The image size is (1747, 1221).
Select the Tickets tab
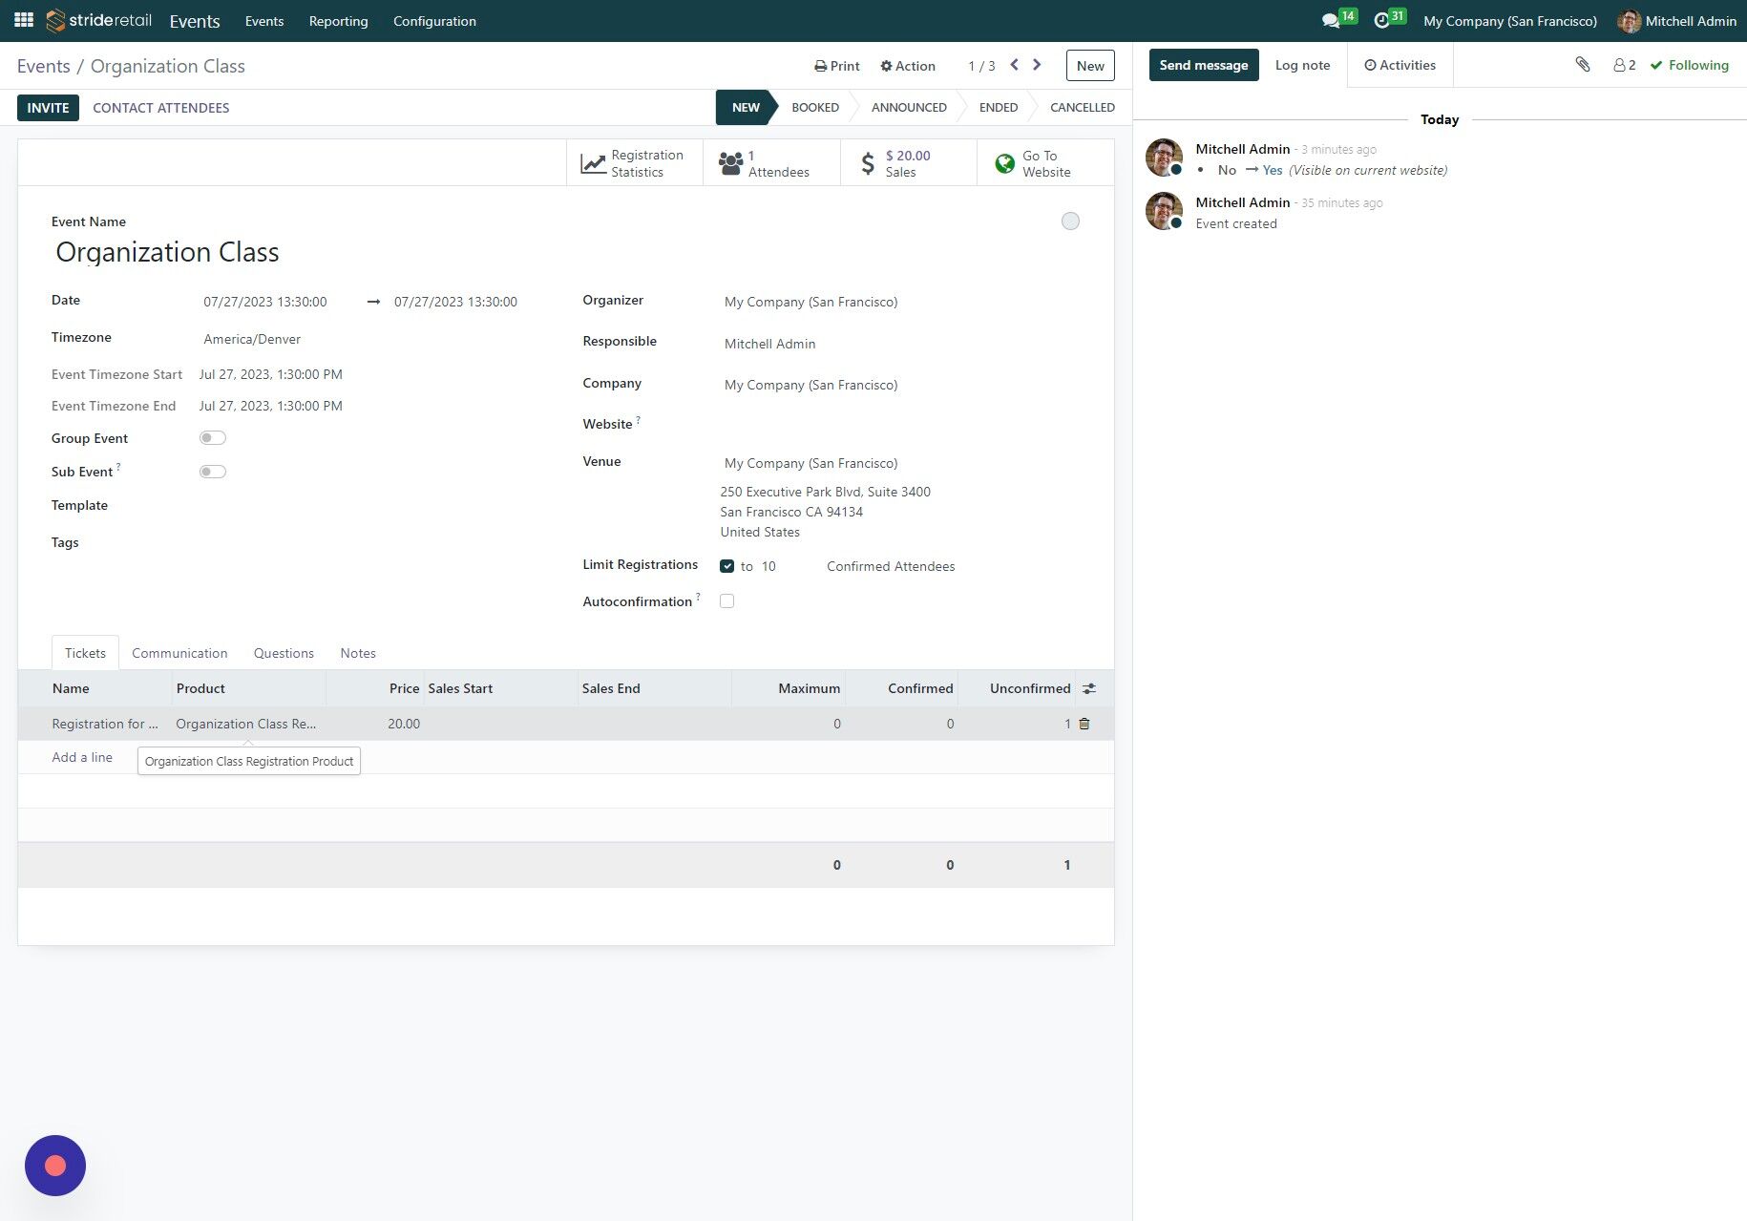85,653
